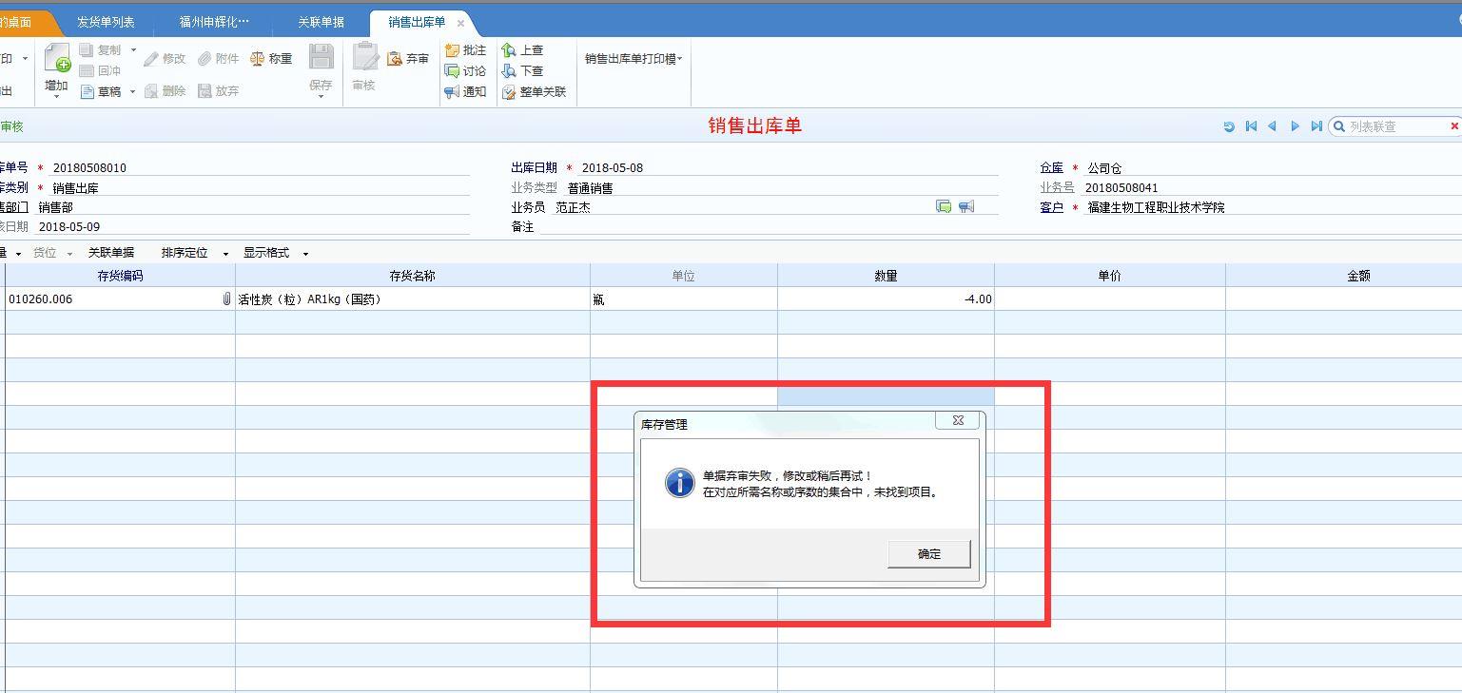The height and width of the screenshot is (693, 1462).
Task: Click the 批注 annotation tool
Action: point(466,49)
